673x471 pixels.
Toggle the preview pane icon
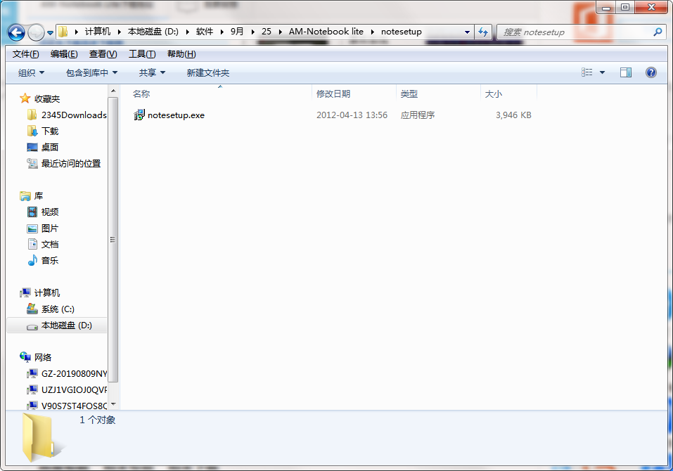(626, 72)
